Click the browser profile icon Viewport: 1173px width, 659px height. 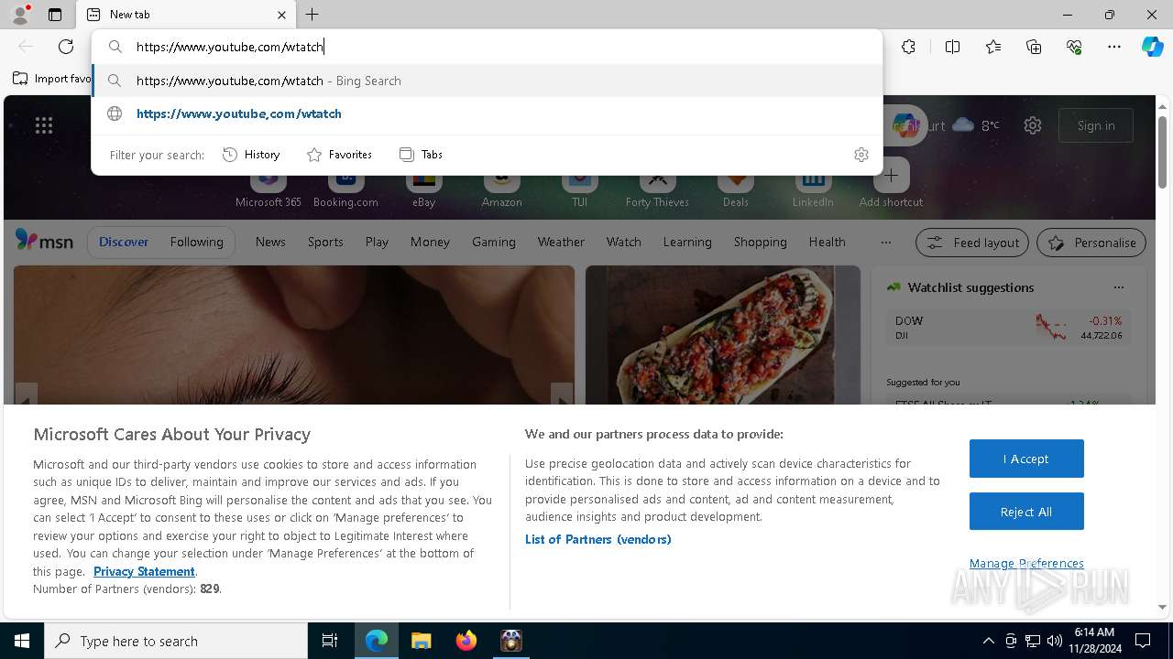click(x=20, y=14)
